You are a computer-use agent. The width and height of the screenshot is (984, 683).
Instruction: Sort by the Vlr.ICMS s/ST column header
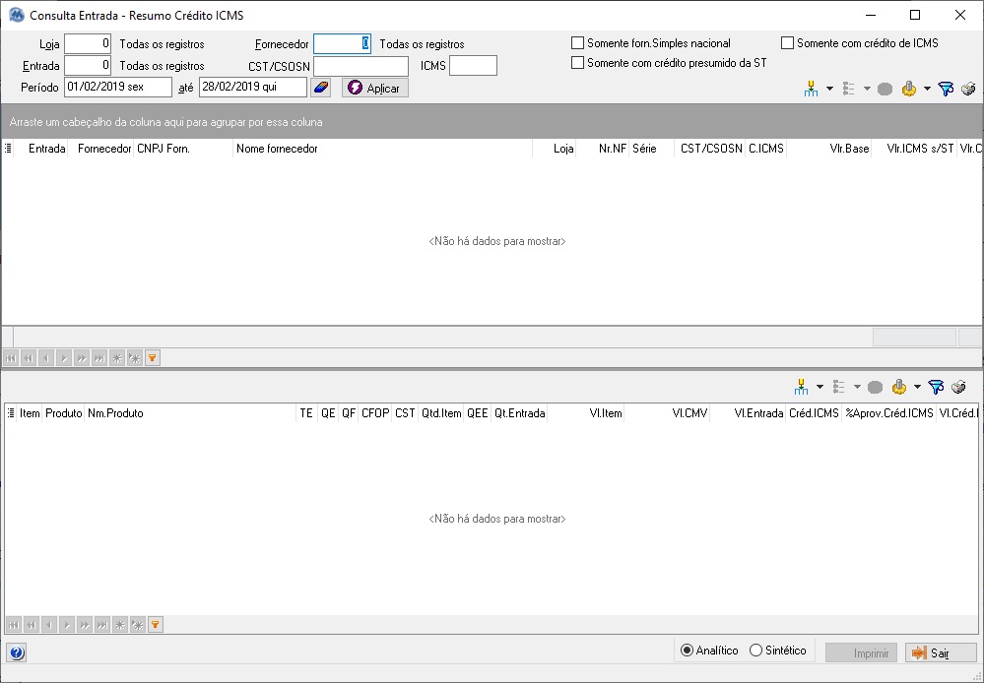point(914,149)
